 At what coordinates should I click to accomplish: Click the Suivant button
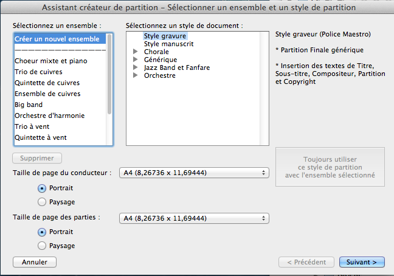click(x=362, y=262)
